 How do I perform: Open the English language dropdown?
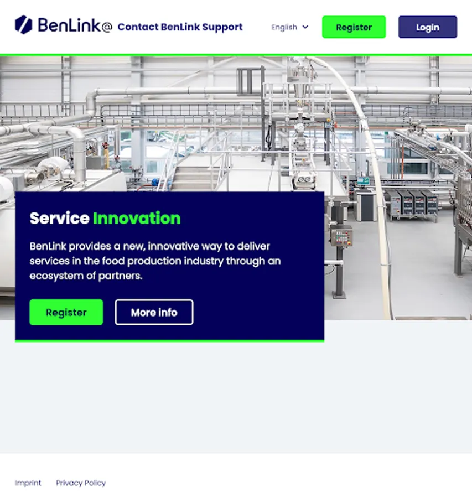[290, 27]
